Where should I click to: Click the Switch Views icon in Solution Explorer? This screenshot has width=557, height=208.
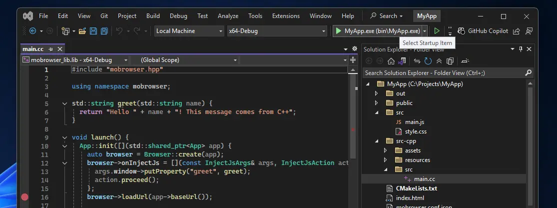pyautogui.click(x=402, y=61)
